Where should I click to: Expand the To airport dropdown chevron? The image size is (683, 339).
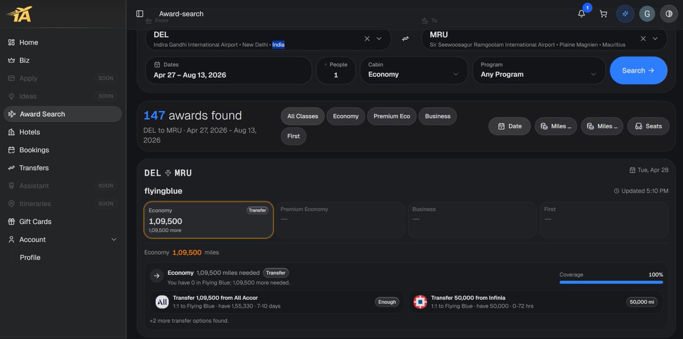point(656,39)
